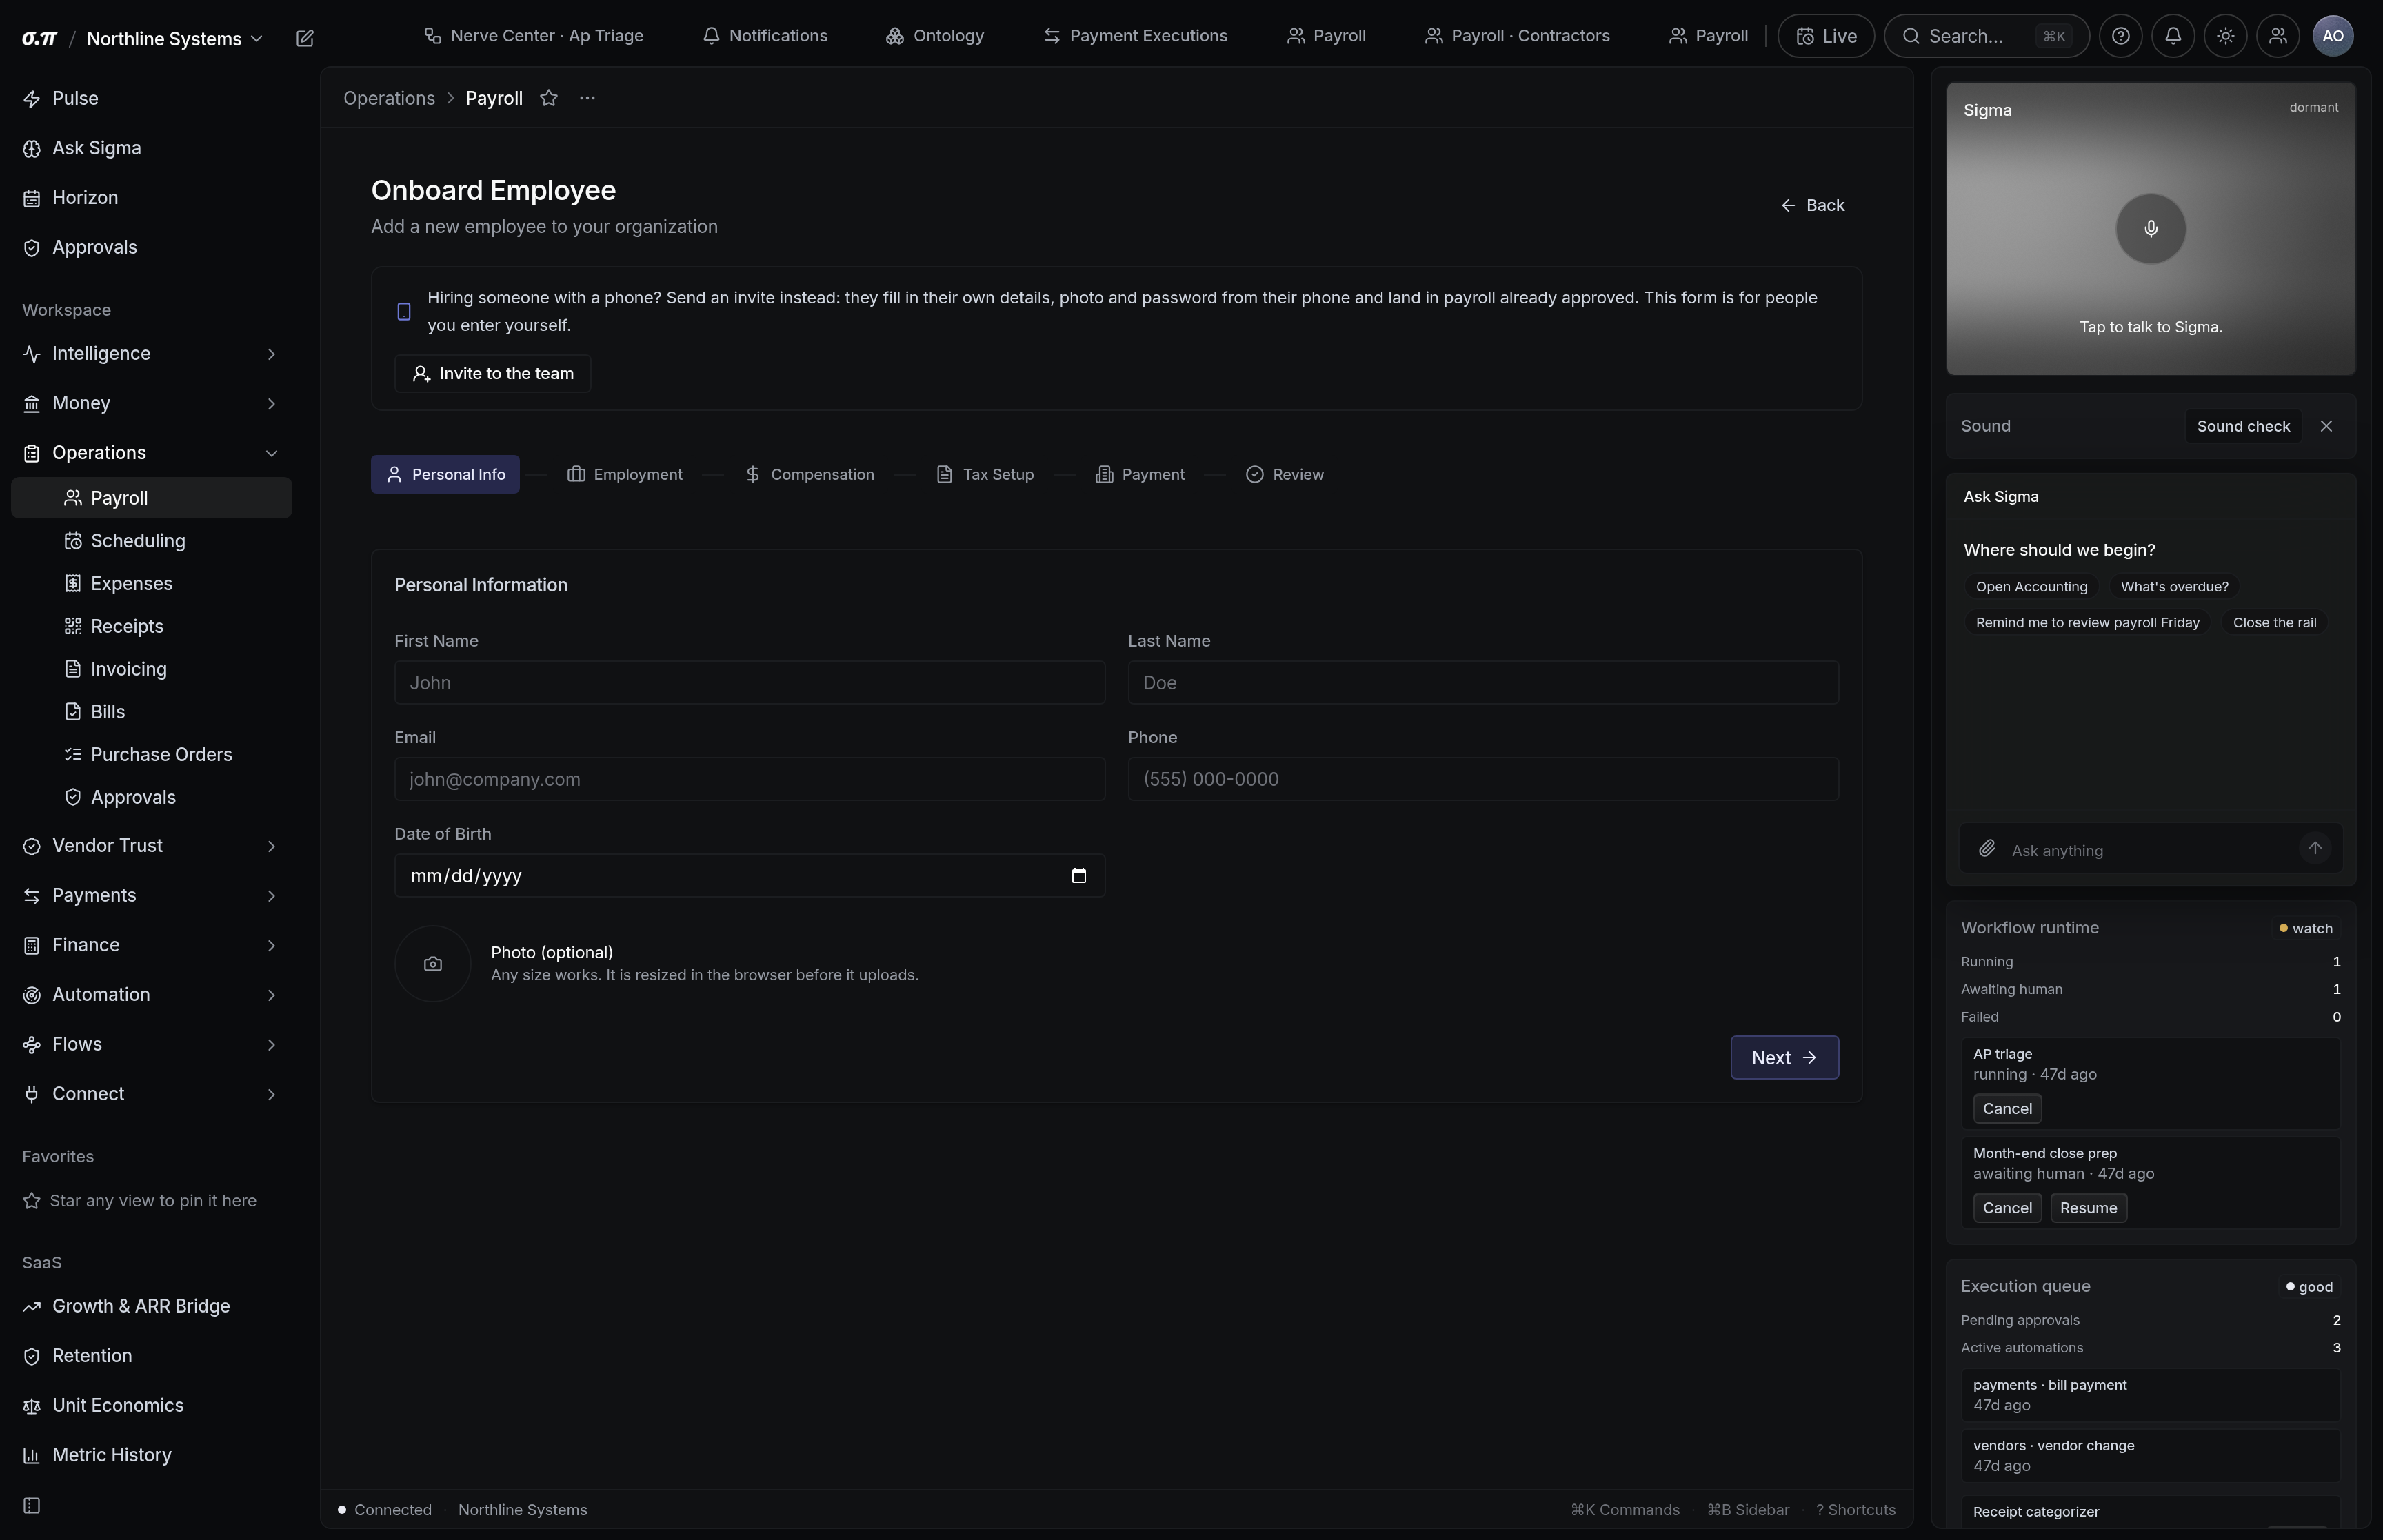2383x1540 pixels.
Task: Click the camera photo upload circle
Action: (x=433, y=964)
